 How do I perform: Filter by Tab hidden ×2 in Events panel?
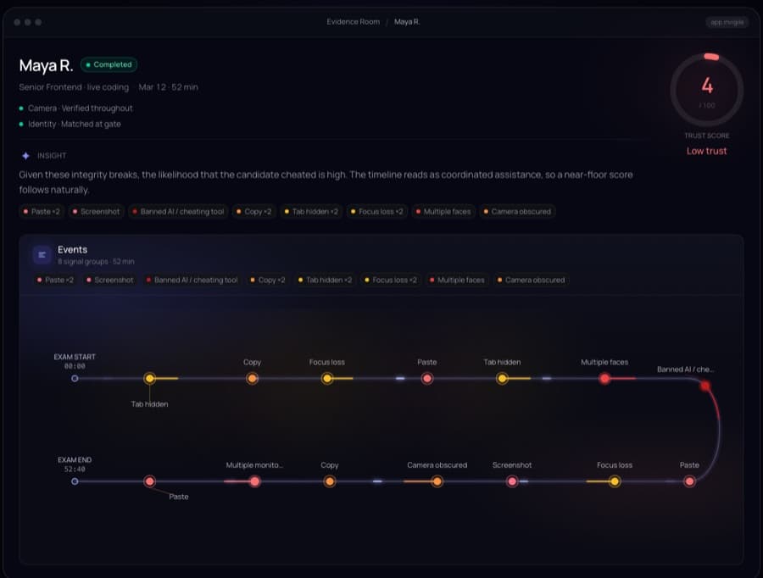tap(325, 281)
